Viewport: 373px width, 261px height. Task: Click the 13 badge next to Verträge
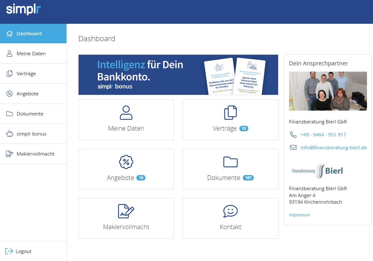pyautogui.click(x=244, y=129)
